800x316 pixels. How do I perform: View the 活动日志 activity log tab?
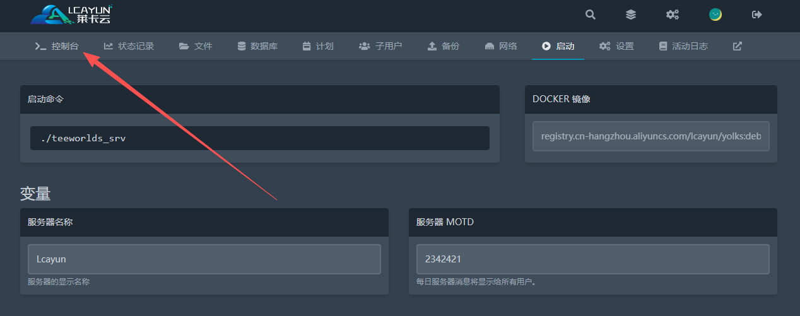coord(683,46)
